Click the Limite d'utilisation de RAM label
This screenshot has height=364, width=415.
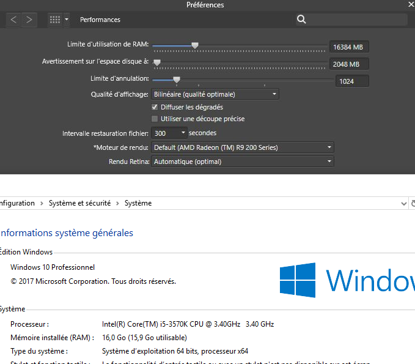pos(108,44)
